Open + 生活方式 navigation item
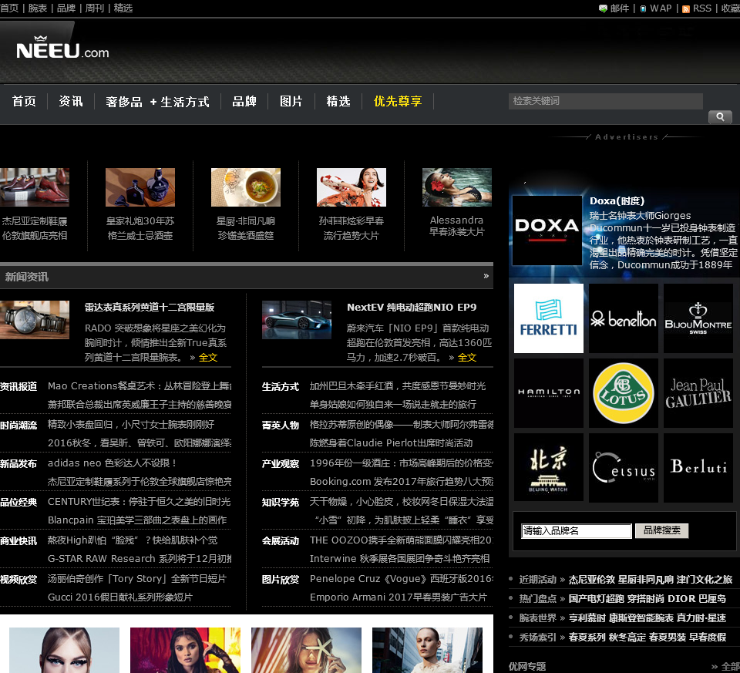This screenshot has width=740, height=673. pos(180,102)
